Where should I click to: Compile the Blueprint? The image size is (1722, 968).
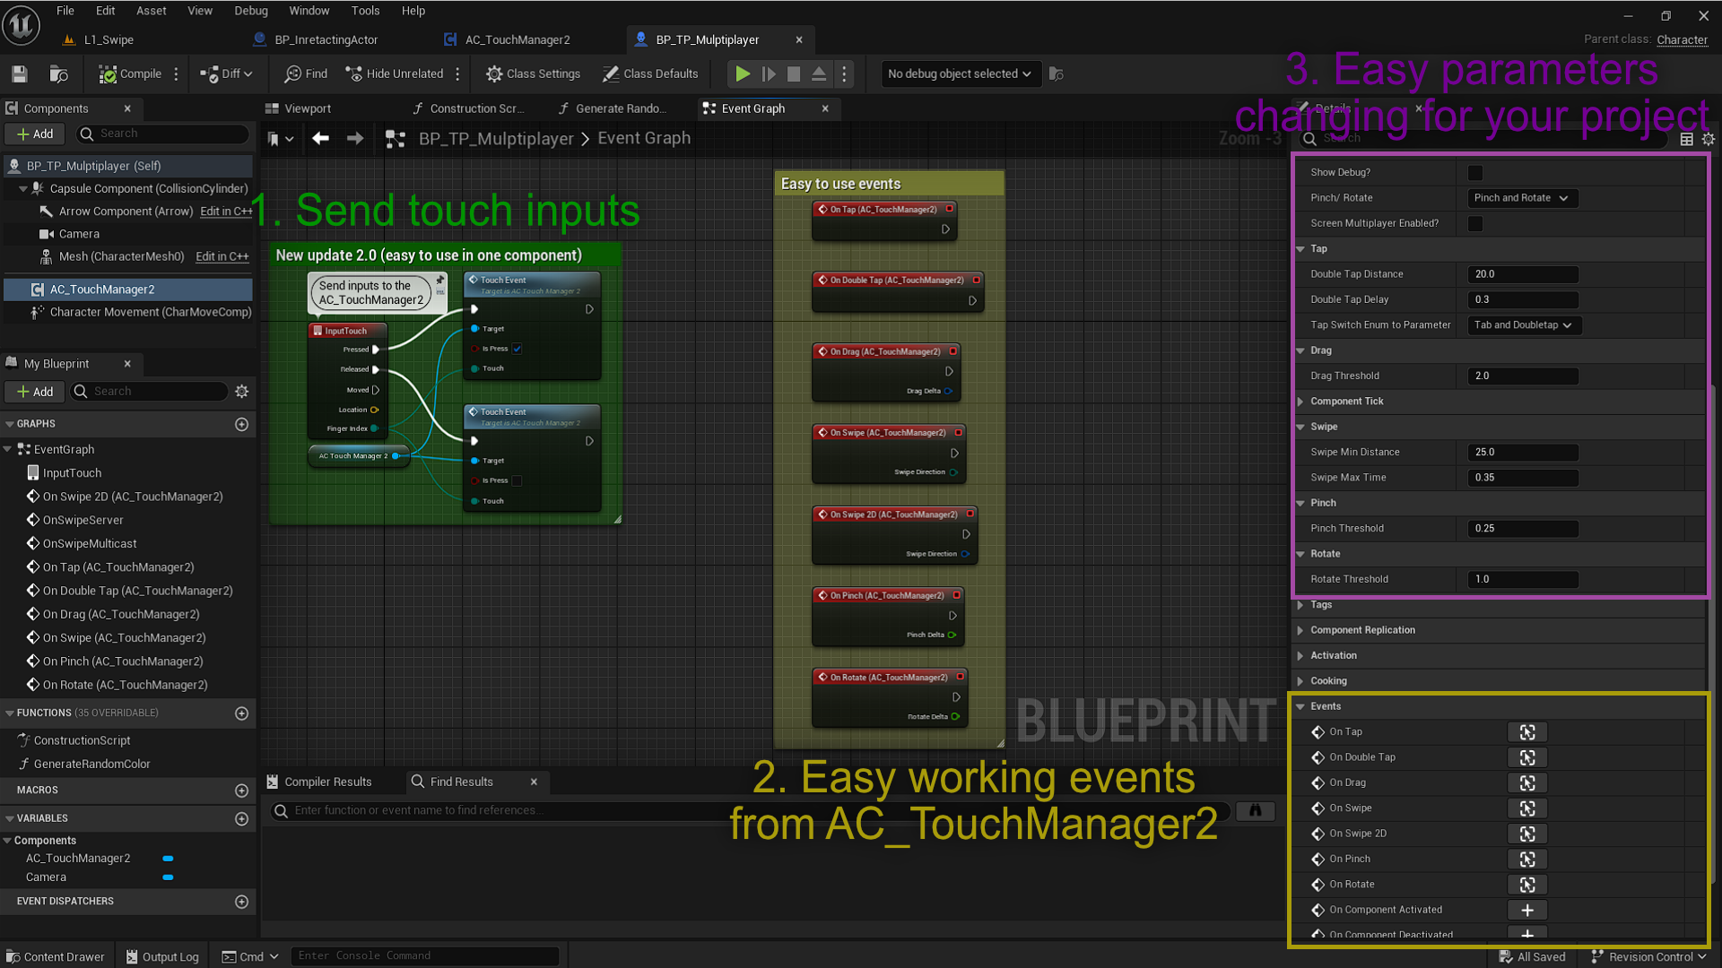[133, 73]
